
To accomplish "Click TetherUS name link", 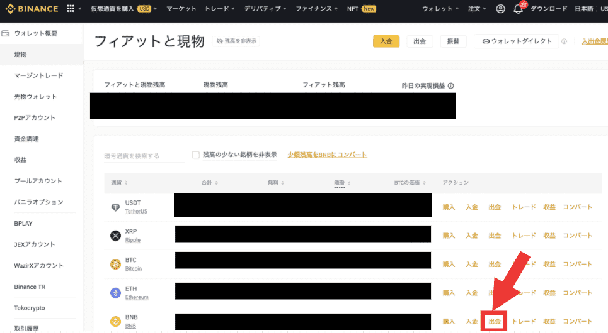I will [136, 212].
